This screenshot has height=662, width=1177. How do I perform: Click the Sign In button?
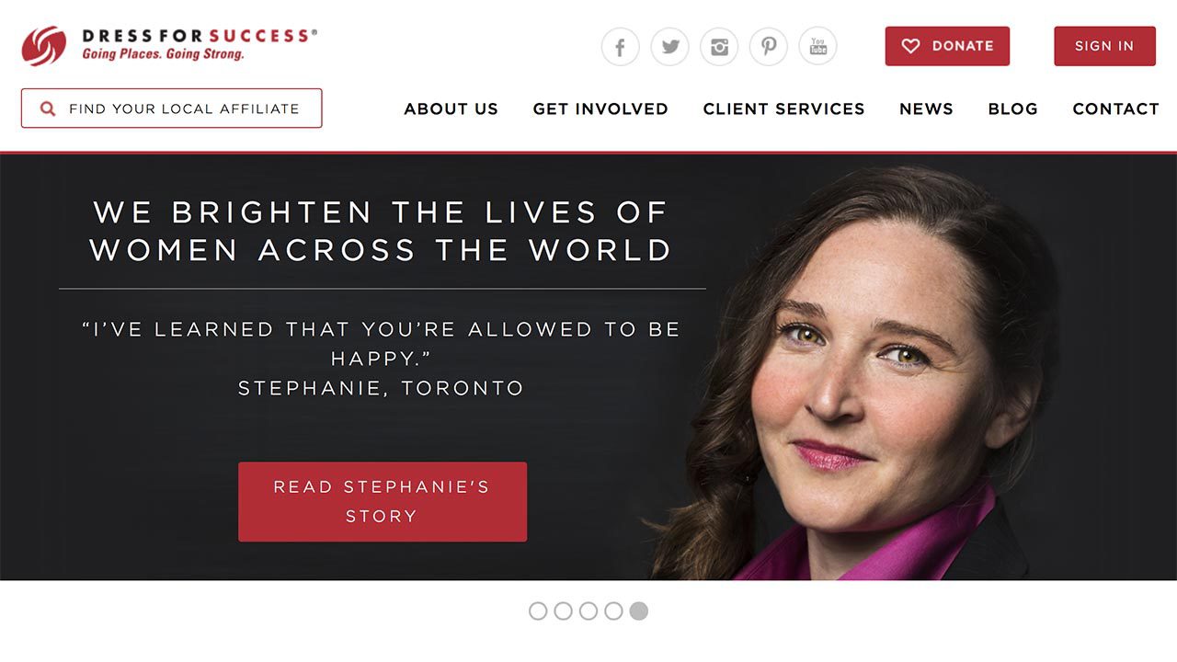(x=1104, y=46)
